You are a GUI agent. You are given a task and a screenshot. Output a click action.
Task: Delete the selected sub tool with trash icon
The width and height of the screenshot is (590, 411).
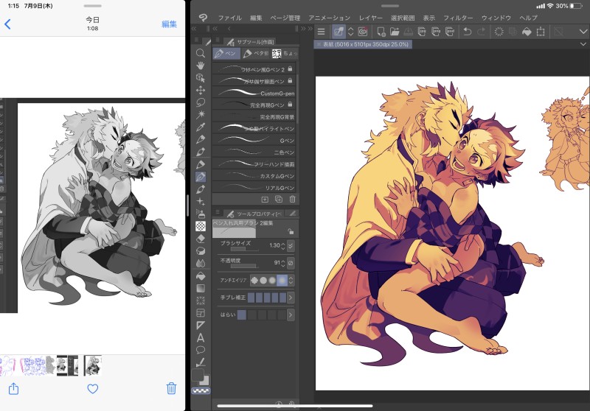292,199
